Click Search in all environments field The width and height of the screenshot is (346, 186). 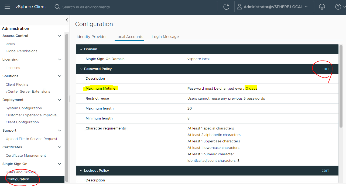click(x=86, y=7)
